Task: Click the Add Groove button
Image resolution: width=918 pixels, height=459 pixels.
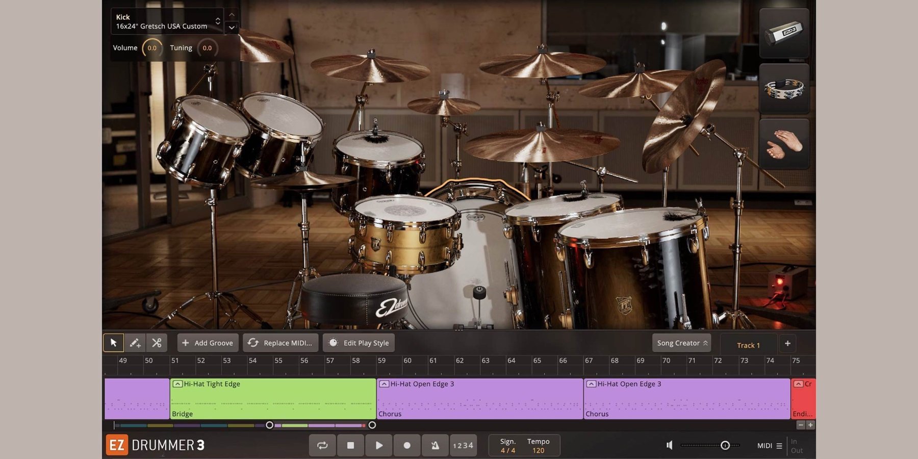Action: pos(208,343)
